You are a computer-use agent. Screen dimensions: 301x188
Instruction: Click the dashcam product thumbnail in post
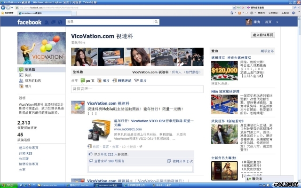99,130
